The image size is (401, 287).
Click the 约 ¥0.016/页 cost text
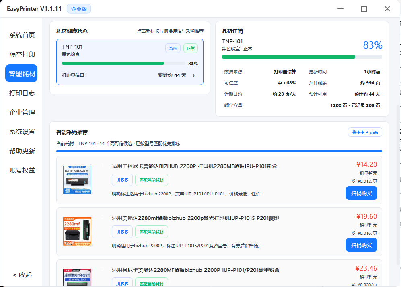(x=364, y=233)
